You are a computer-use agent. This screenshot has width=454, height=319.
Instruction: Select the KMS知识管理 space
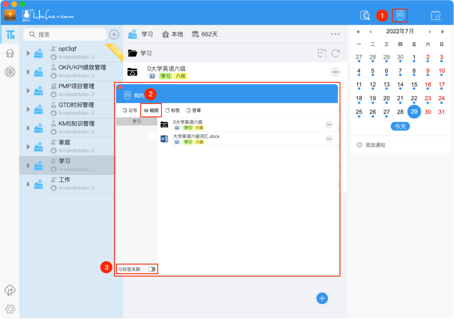(67, 128)
